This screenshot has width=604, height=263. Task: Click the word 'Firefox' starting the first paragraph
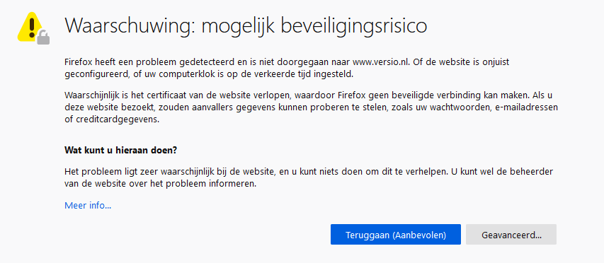(76, 62)
